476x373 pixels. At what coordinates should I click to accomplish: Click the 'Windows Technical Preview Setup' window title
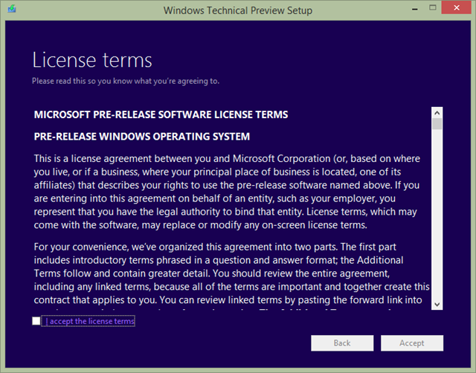(x=238, y=10)
